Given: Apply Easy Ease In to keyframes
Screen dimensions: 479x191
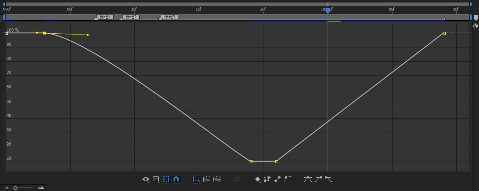Looking at the screenshot, I should [x=318, y=179].
